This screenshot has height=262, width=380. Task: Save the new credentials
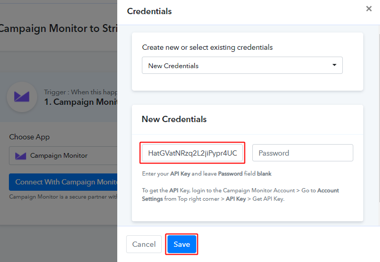(182, 244)
